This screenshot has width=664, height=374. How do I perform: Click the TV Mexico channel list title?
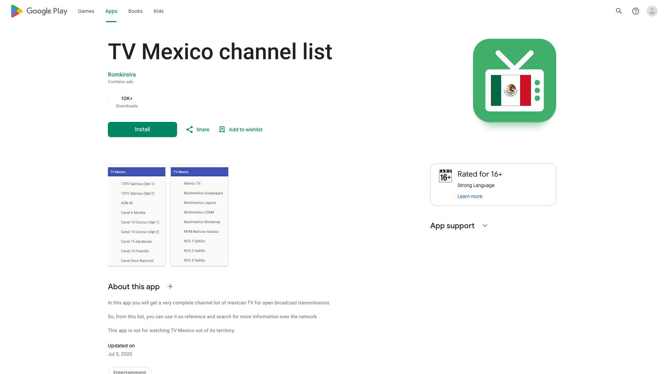point(220,52)
